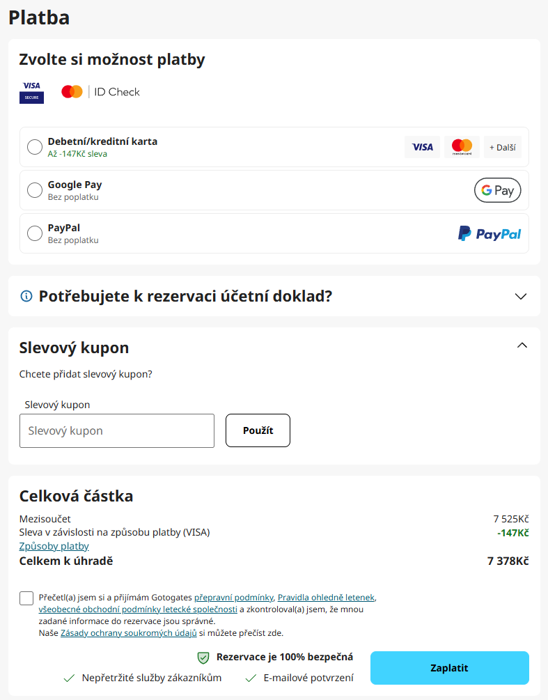
Task: Click the Google Pay logo icon
Action: (497, 189)
